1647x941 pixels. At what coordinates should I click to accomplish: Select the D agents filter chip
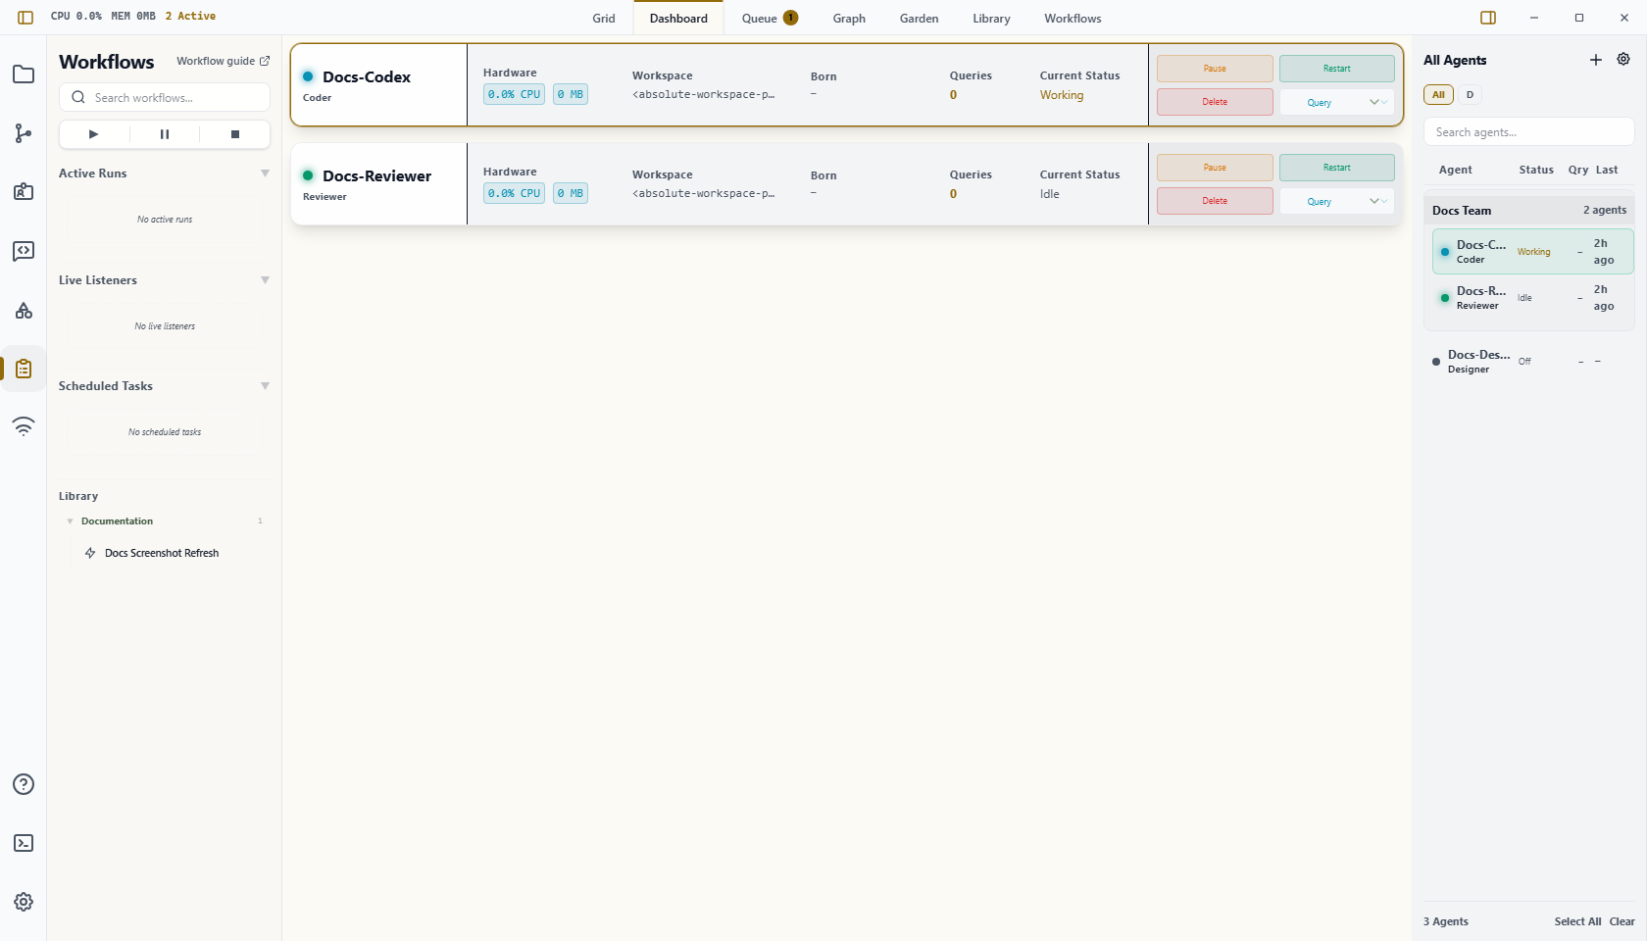click(1470, 95)
